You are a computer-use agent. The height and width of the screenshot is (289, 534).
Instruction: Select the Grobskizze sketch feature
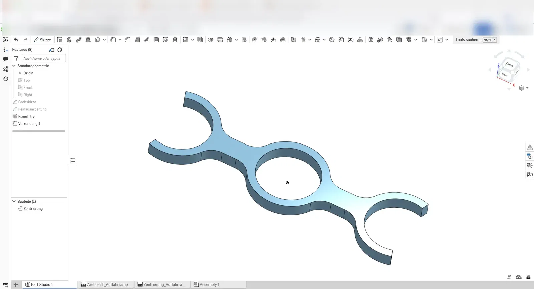(27, 102)
